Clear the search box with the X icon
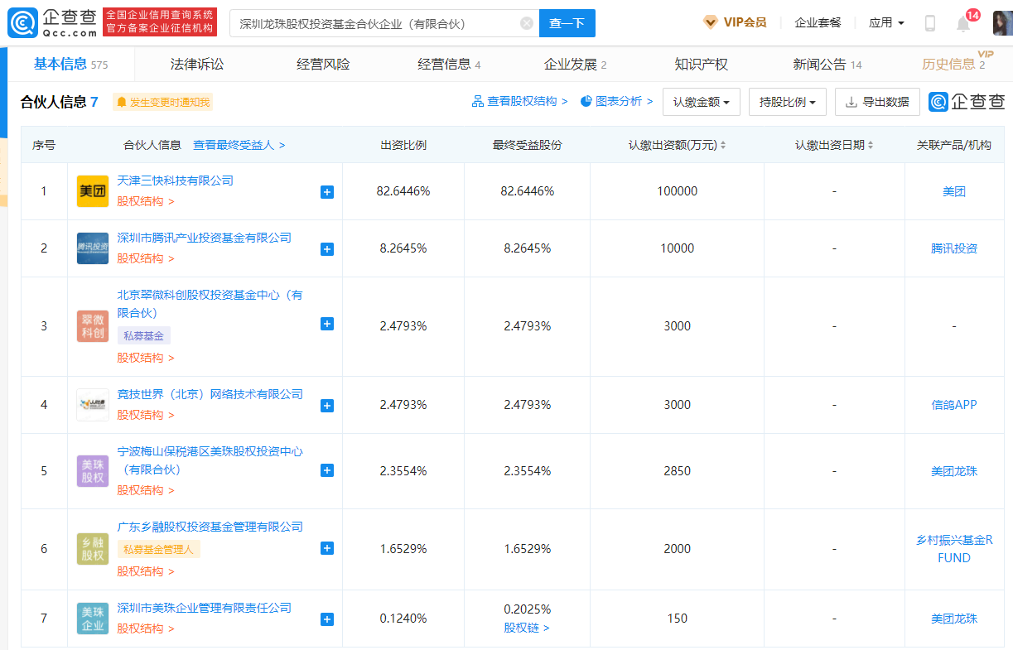Image resolution: width=1013 pixels, height=650 pixels. click(x=527, y=23)
